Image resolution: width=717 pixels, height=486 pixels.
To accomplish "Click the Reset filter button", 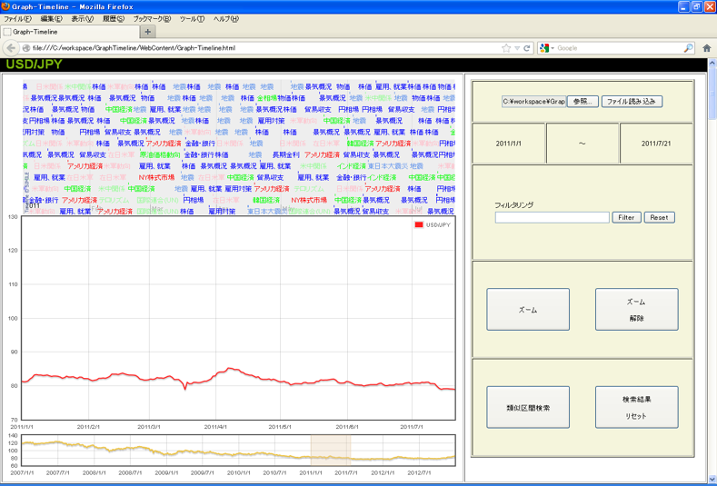I will (x=660, y=218).
